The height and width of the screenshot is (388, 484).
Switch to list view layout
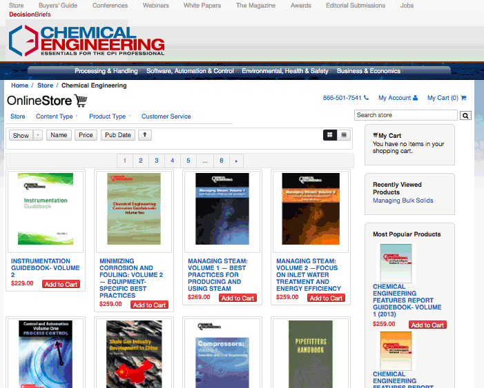click(344, 135)
